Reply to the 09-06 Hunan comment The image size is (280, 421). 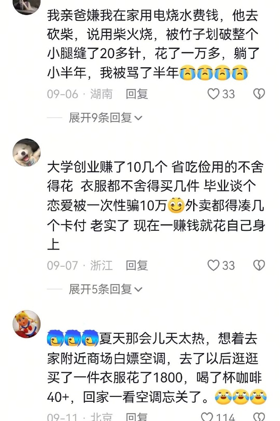[137, 94]
